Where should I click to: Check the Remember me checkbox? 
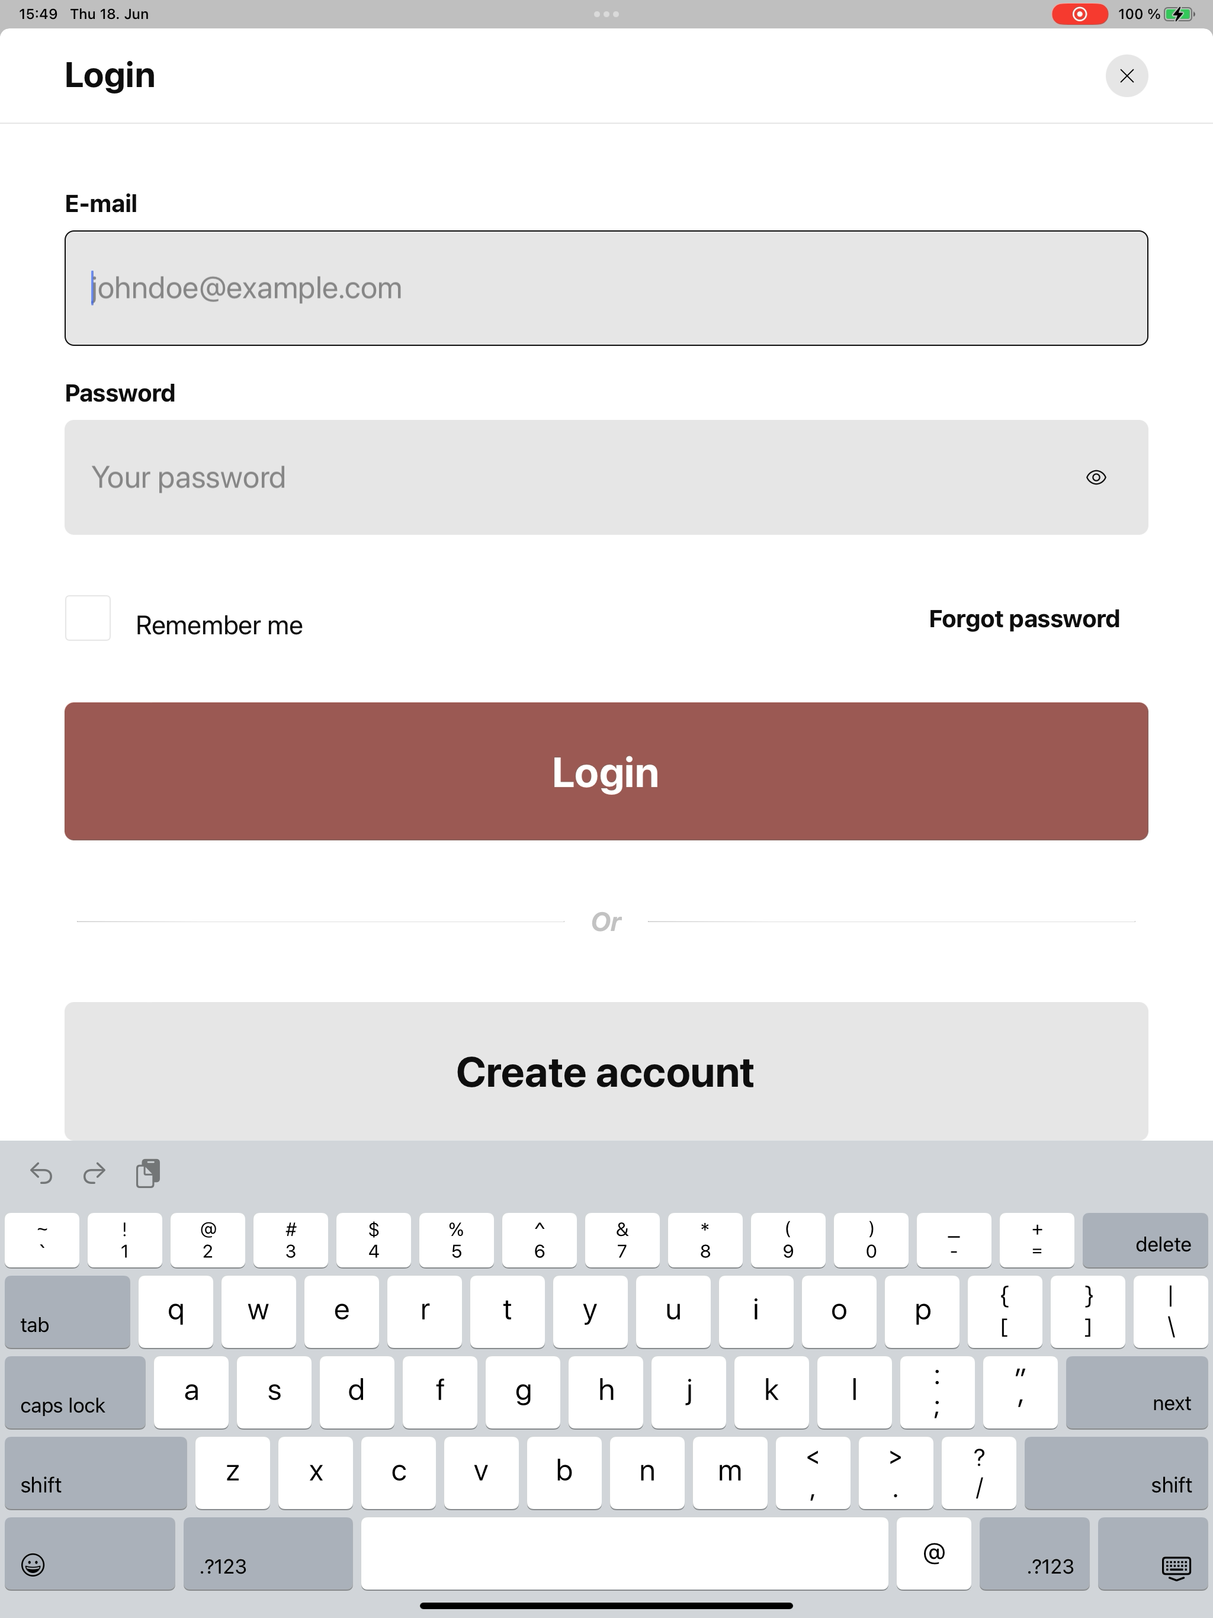click(x=88, y=618)
